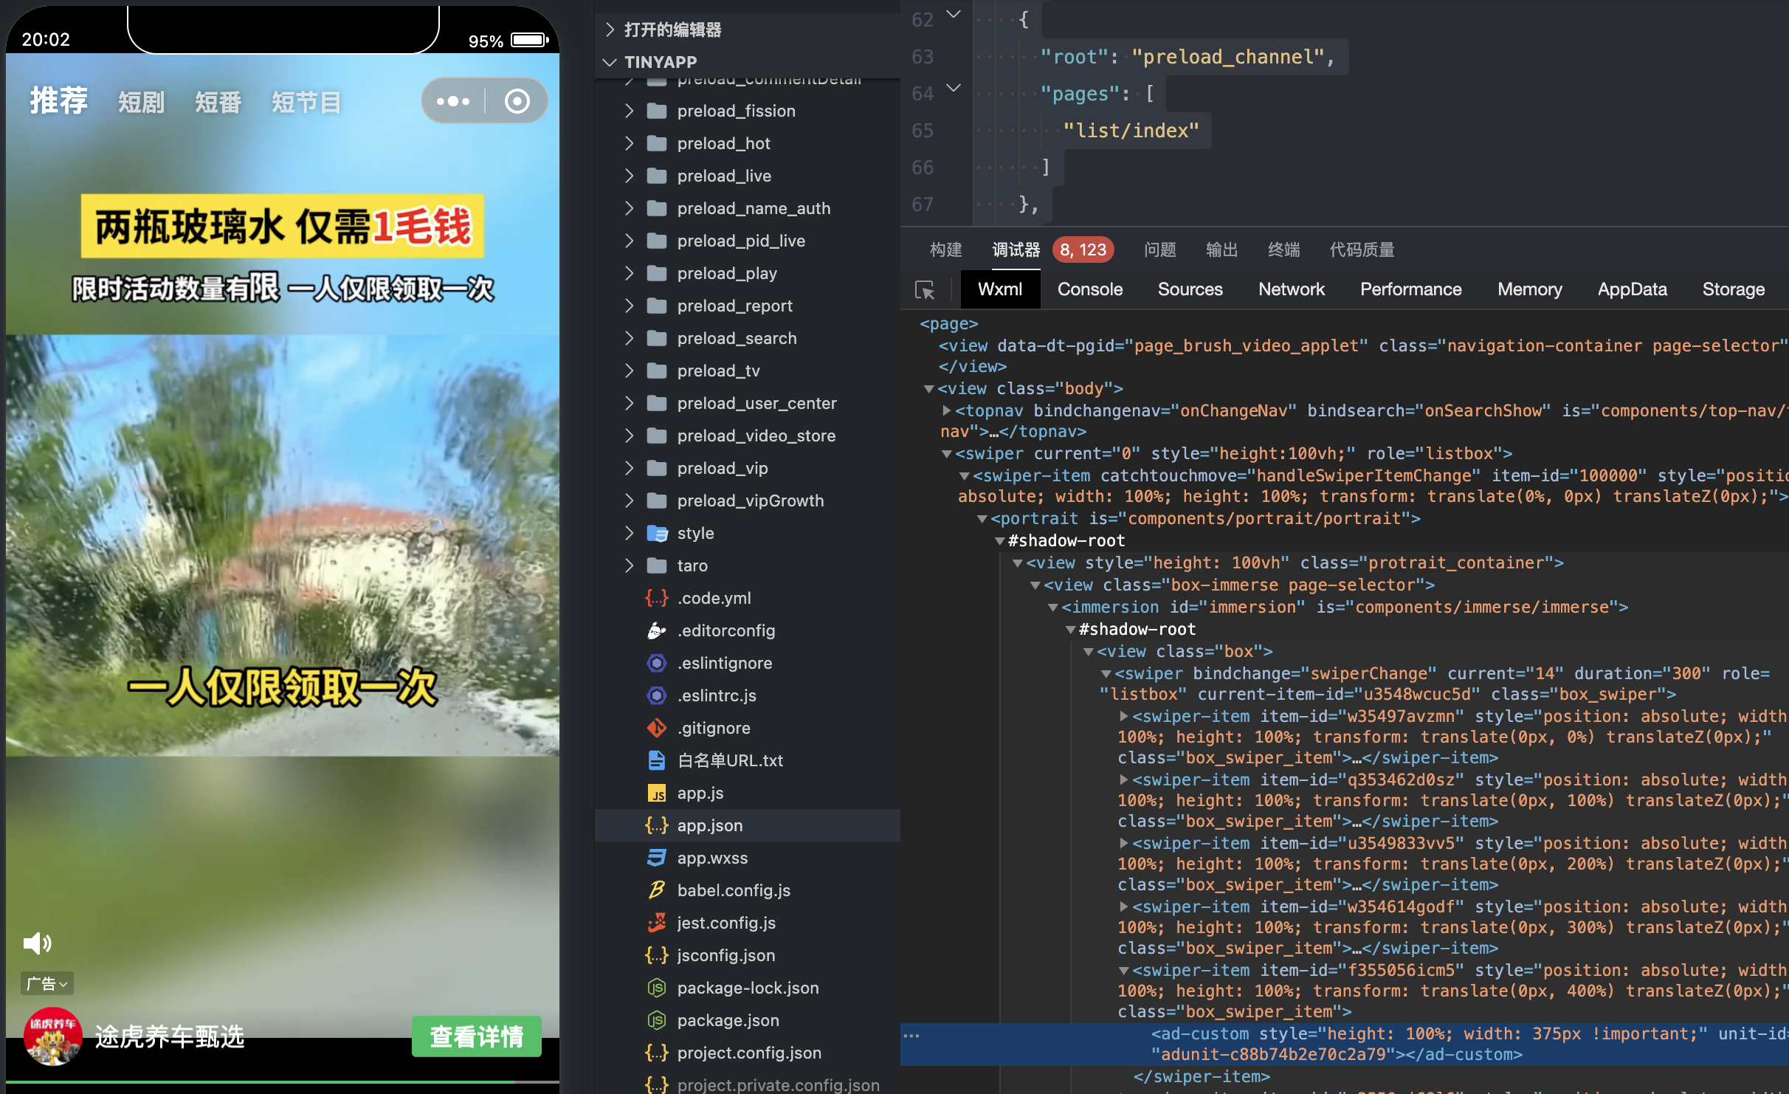Open the app.wxss stylesheet file
The image size is (1789, 1094).
point(712,858)
